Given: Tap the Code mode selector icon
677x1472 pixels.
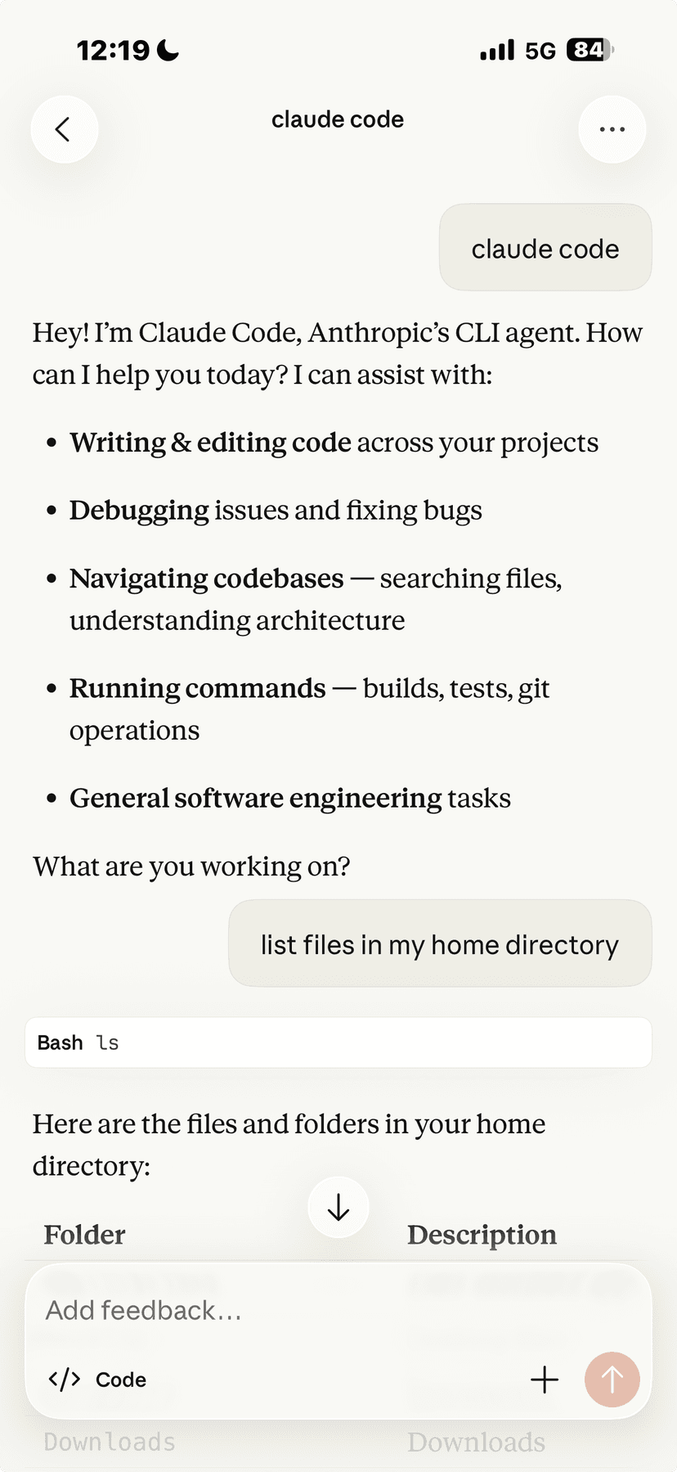Looking at the screenshot, I should (65, 1380).
